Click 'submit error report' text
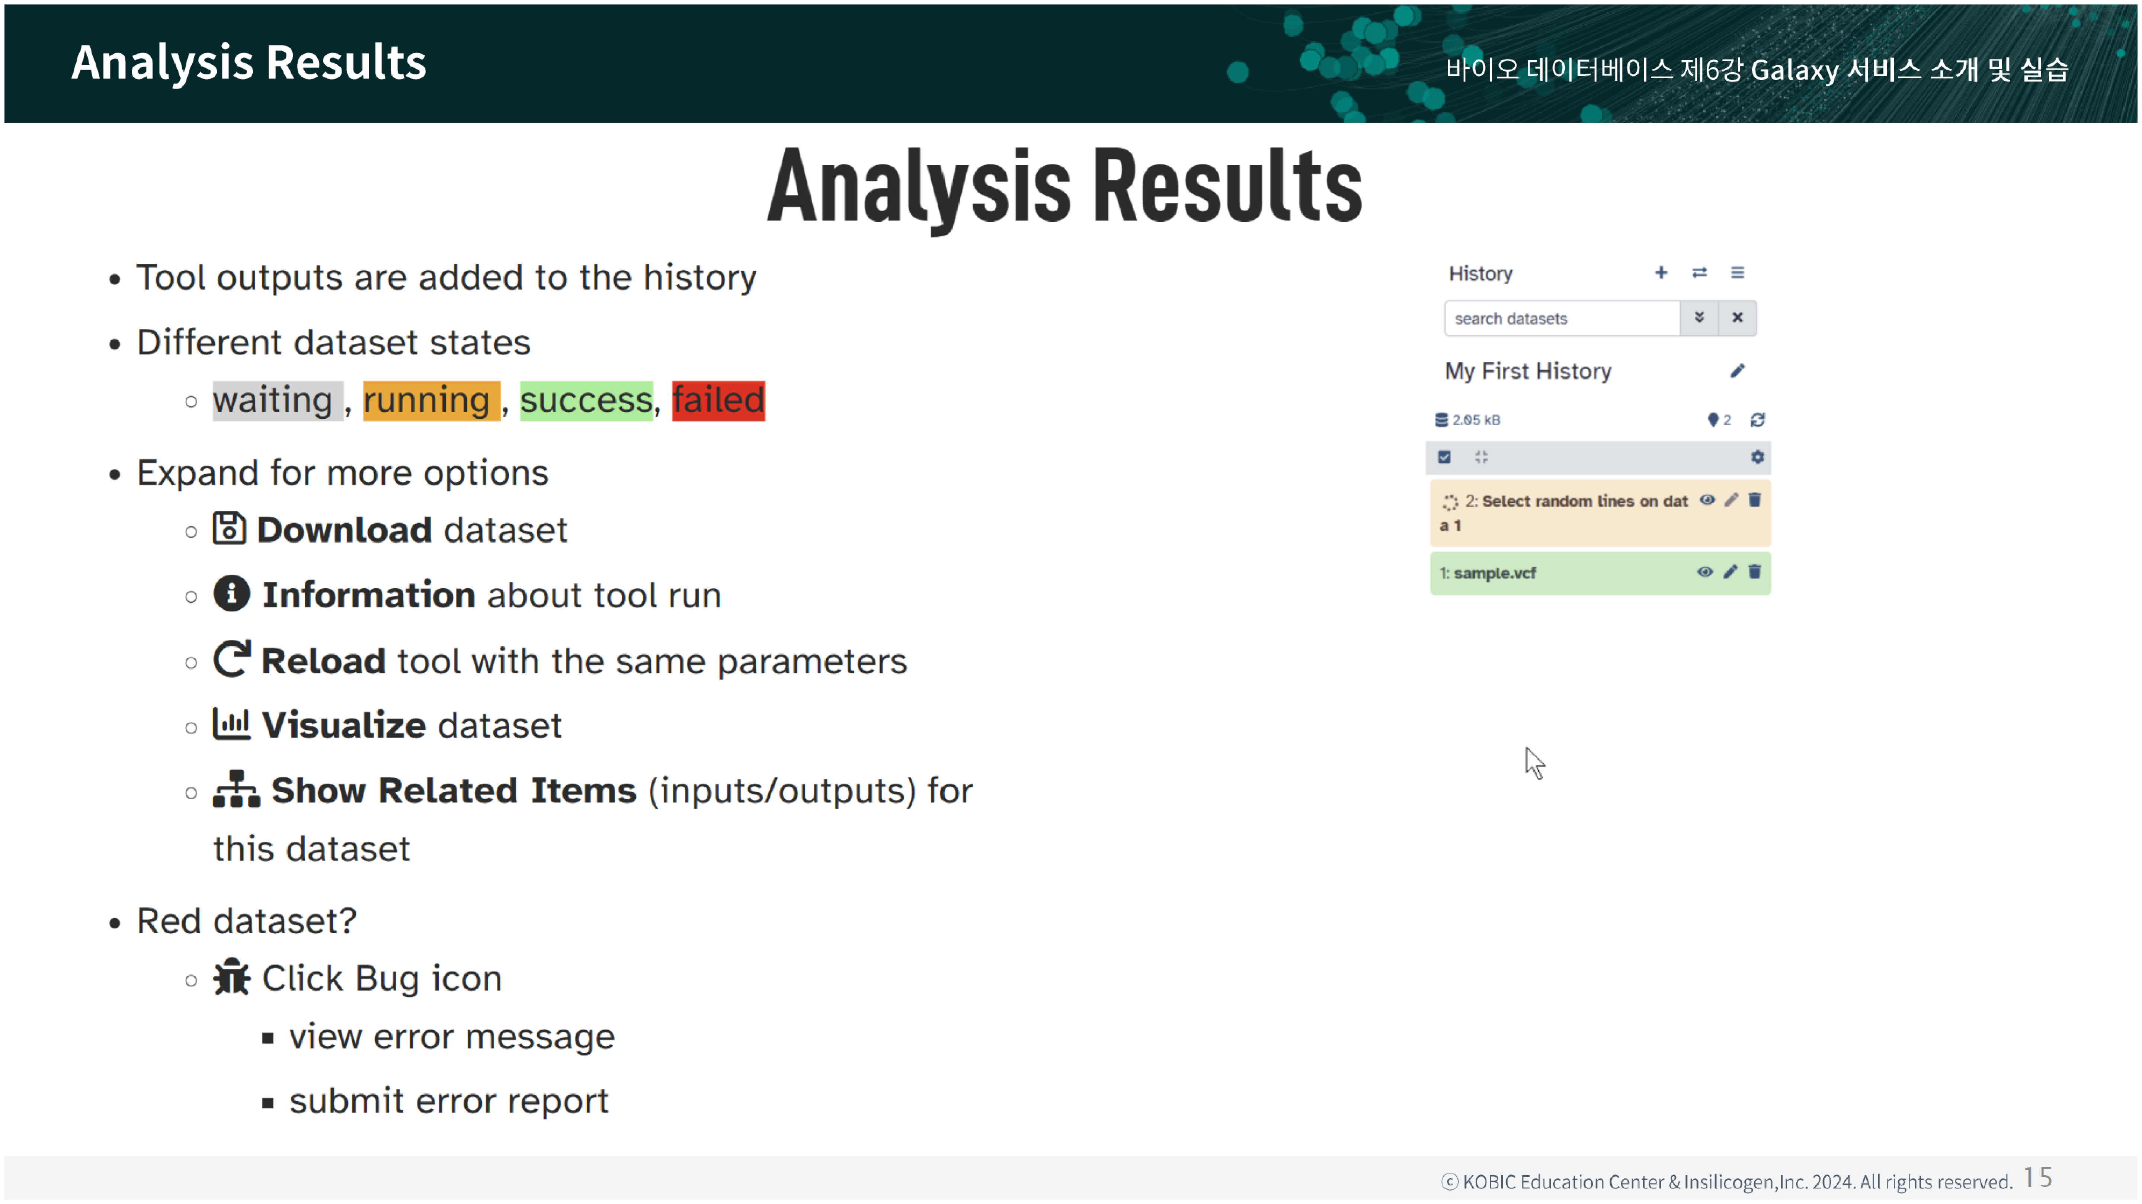The image size is (2142, 1204). [449, 1101]
